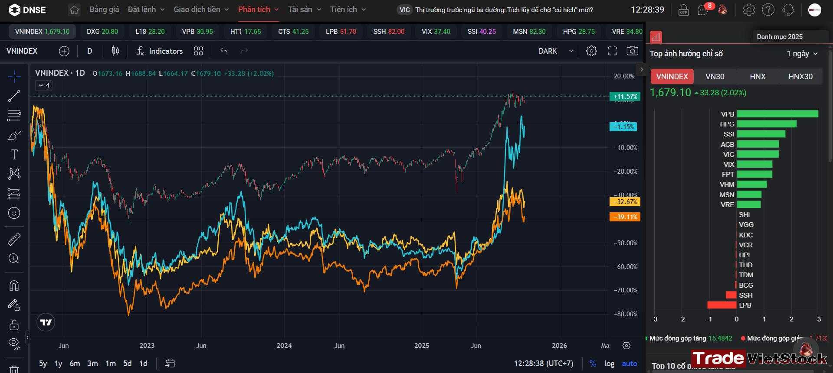Collapse the right side panel arrow
The image size is (833, 373).
tap(642, 69)
